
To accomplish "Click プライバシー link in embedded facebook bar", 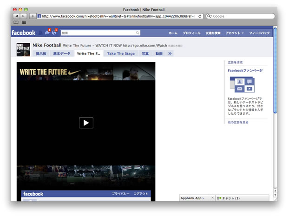I will click(121, 194).
